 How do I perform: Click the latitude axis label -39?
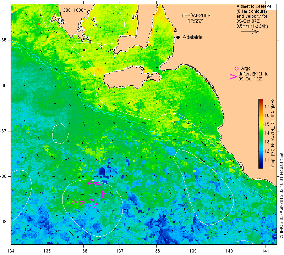(4, 222)
